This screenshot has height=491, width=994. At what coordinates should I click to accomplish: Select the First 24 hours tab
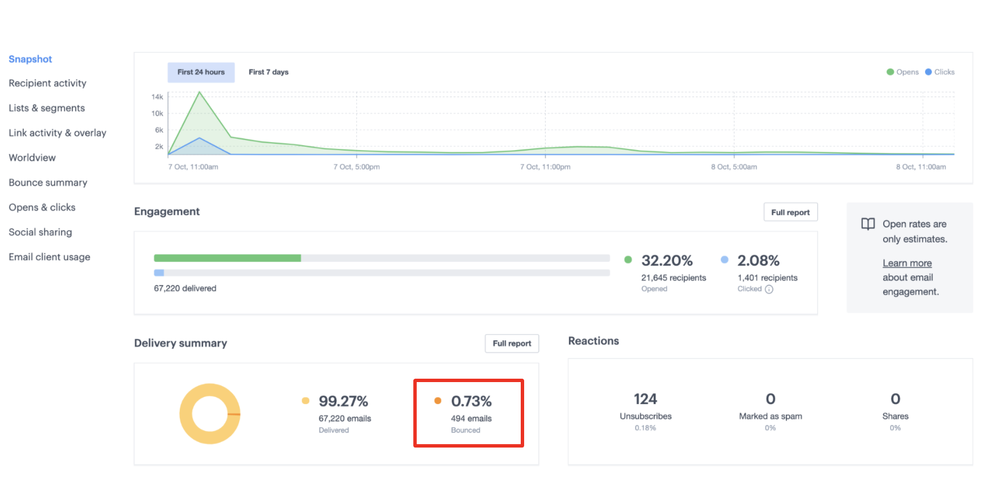(x=201, y=72)
